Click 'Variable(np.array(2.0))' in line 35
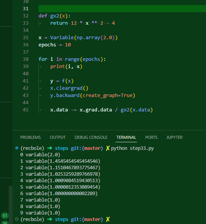The height and width of the screenshot is (224, 206). 84,38
